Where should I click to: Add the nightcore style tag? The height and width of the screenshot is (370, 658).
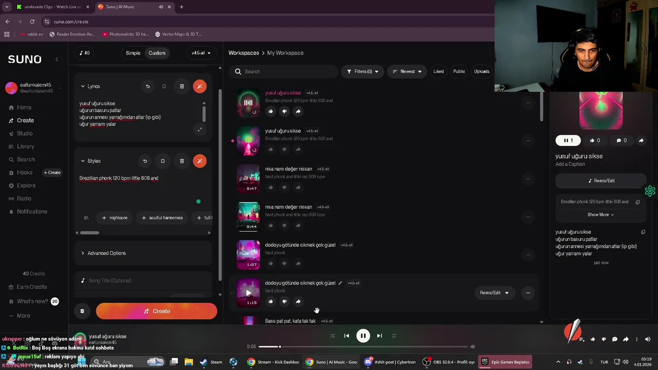114,218
